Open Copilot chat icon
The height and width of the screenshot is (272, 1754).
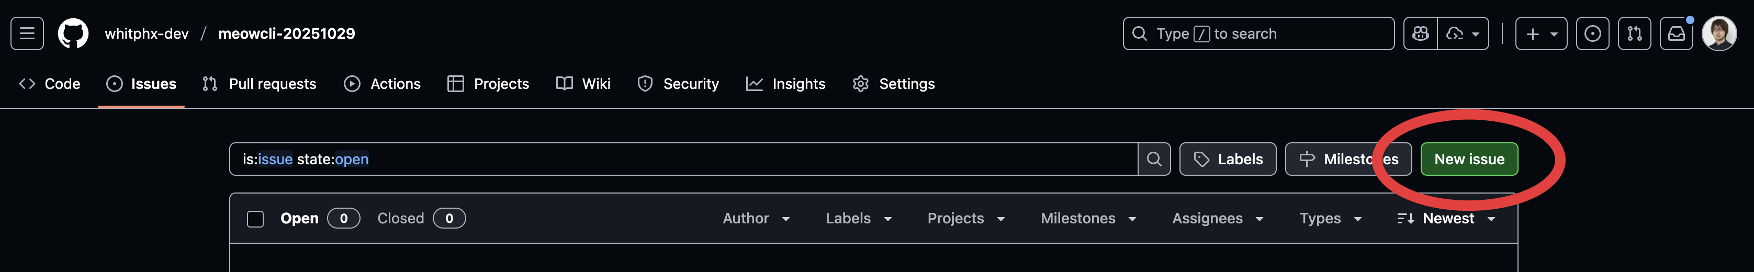(1420, 33)
